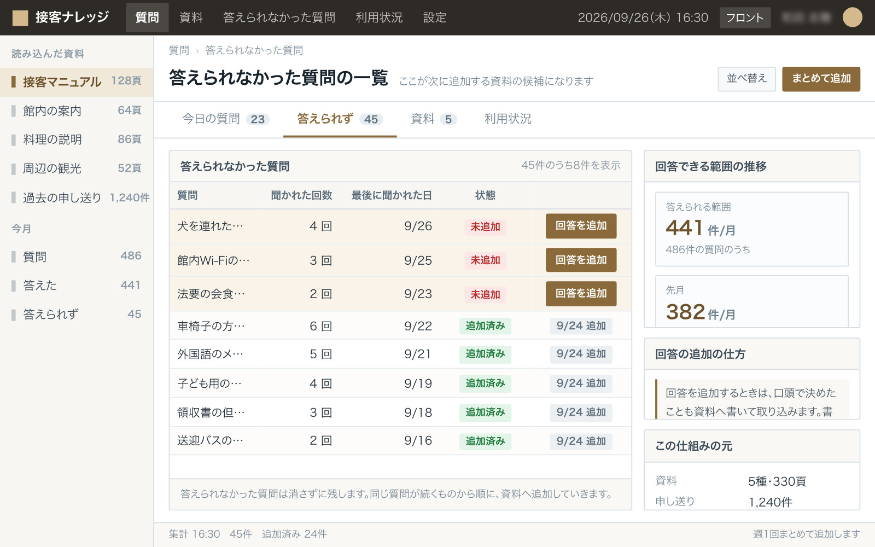Select 過去の申し送り in the sidebar
This screenshot has width=875, height=547.
[77, 197]
